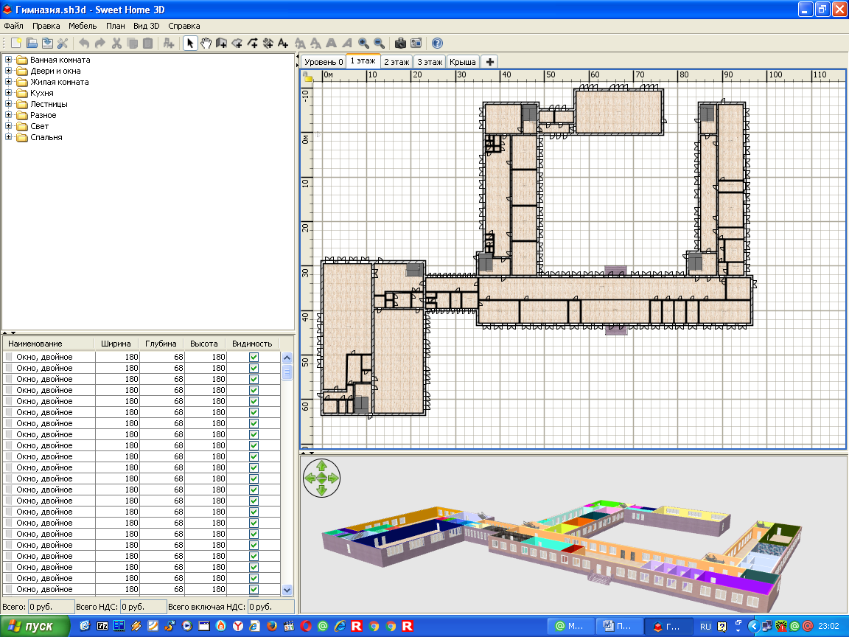Click the Create video icon
Viewport: 849px width, 637px height.
point(416,43)
